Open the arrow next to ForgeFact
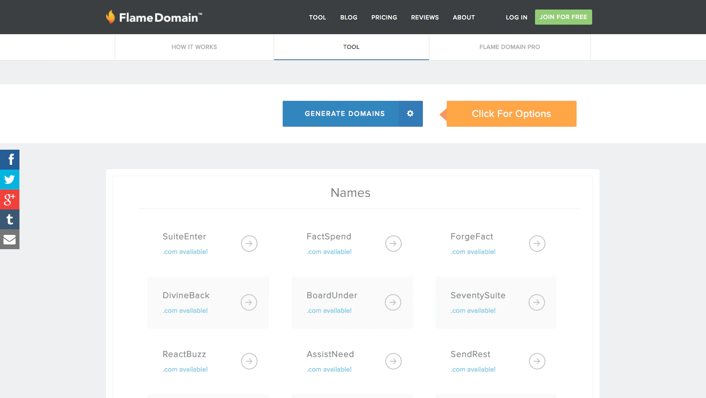Viewport: 706px width, 398px height. click(x=537, y=244)
